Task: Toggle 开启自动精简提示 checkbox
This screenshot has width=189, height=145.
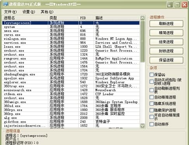Action: 151,117
